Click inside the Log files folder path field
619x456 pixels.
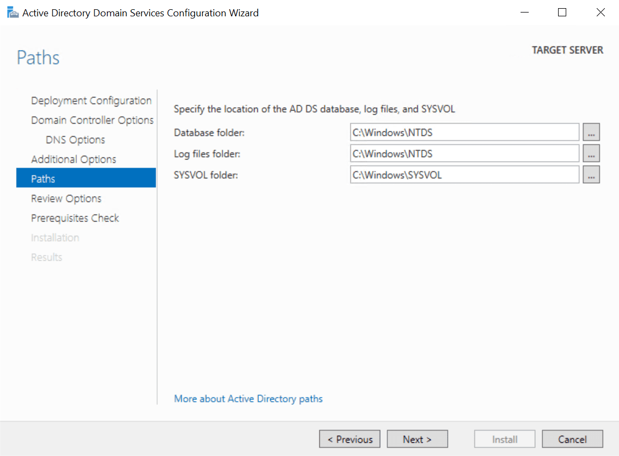click(464, 153)
